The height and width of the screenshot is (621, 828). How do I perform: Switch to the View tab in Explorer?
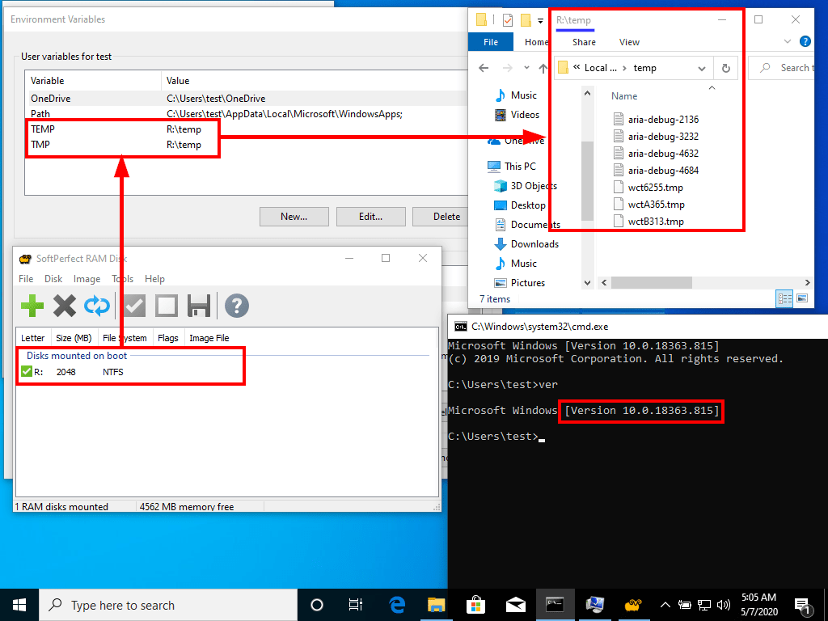(629, 42)
